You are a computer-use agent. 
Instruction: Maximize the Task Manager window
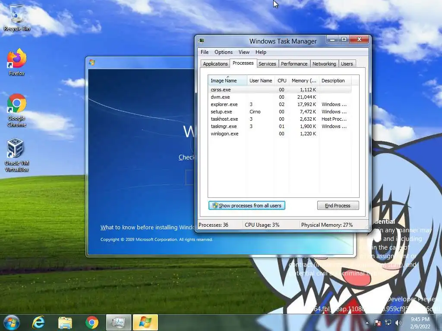pyautogui.click(x=344, y=40)
